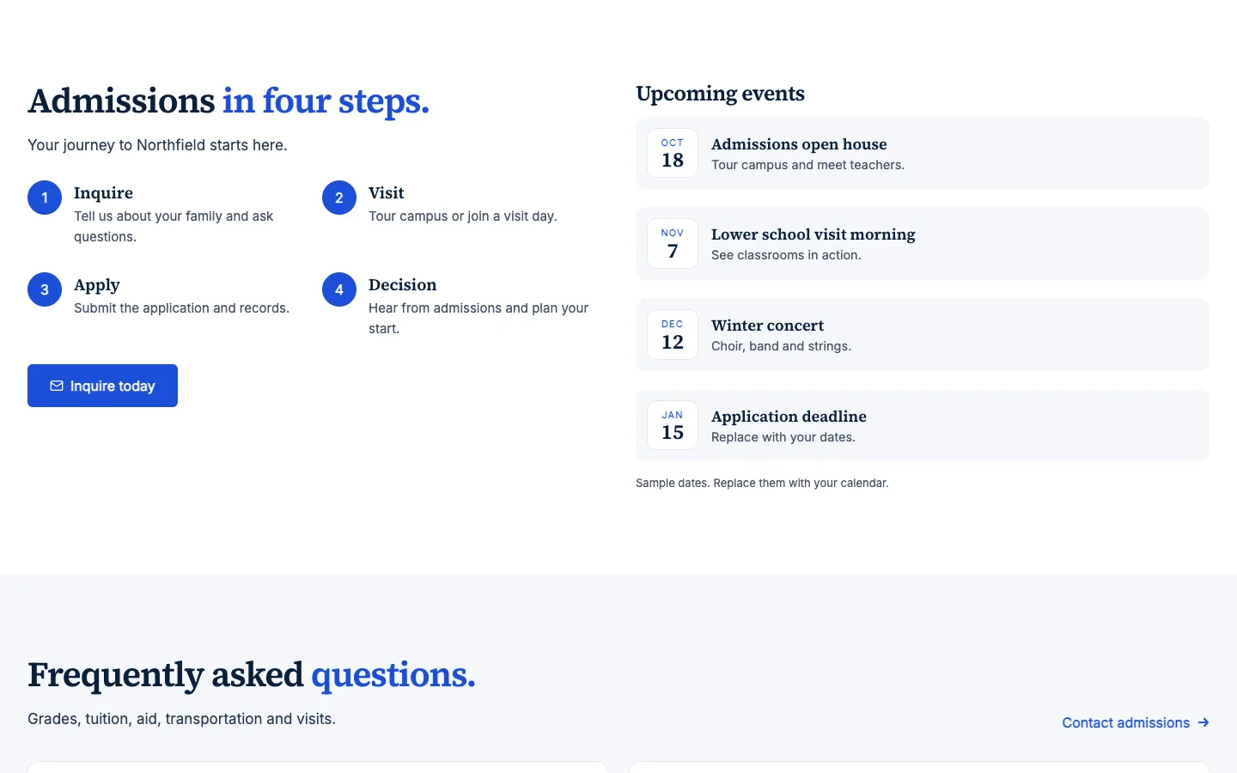Select the Application deadline event title

(x=789, y=417)
